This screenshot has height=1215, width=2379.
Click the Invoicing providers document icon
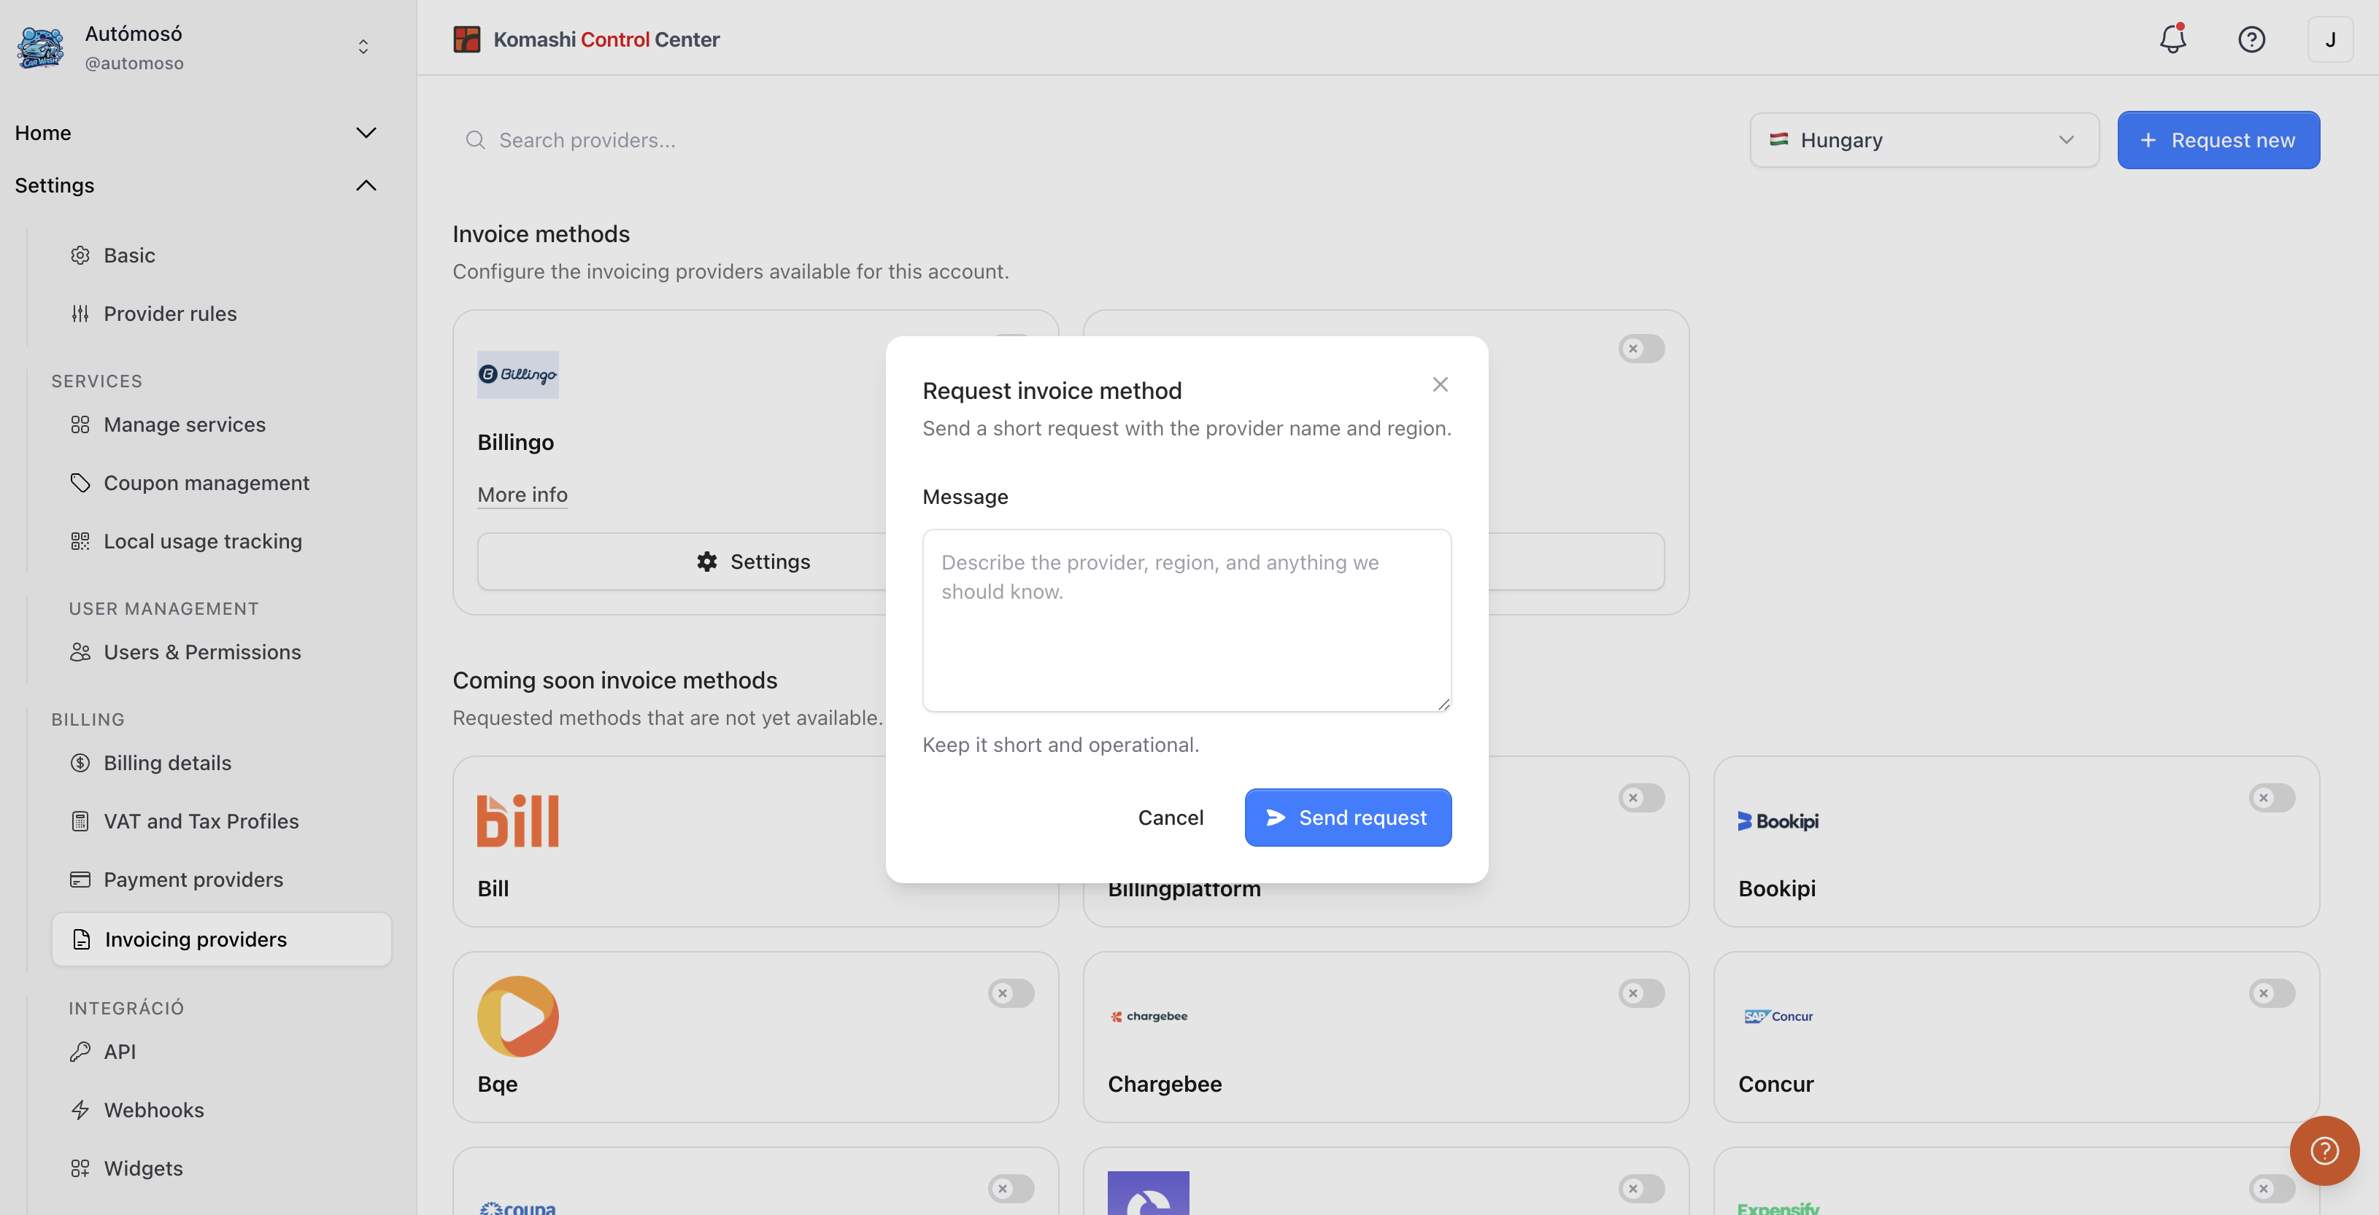pos(81,939)
